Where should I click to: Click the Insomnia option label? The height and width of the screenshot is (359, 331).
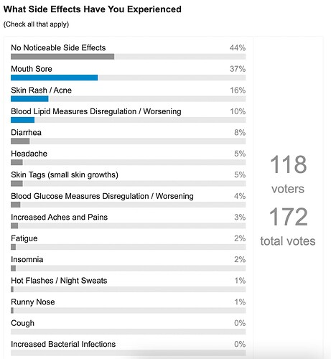[27, 259]
